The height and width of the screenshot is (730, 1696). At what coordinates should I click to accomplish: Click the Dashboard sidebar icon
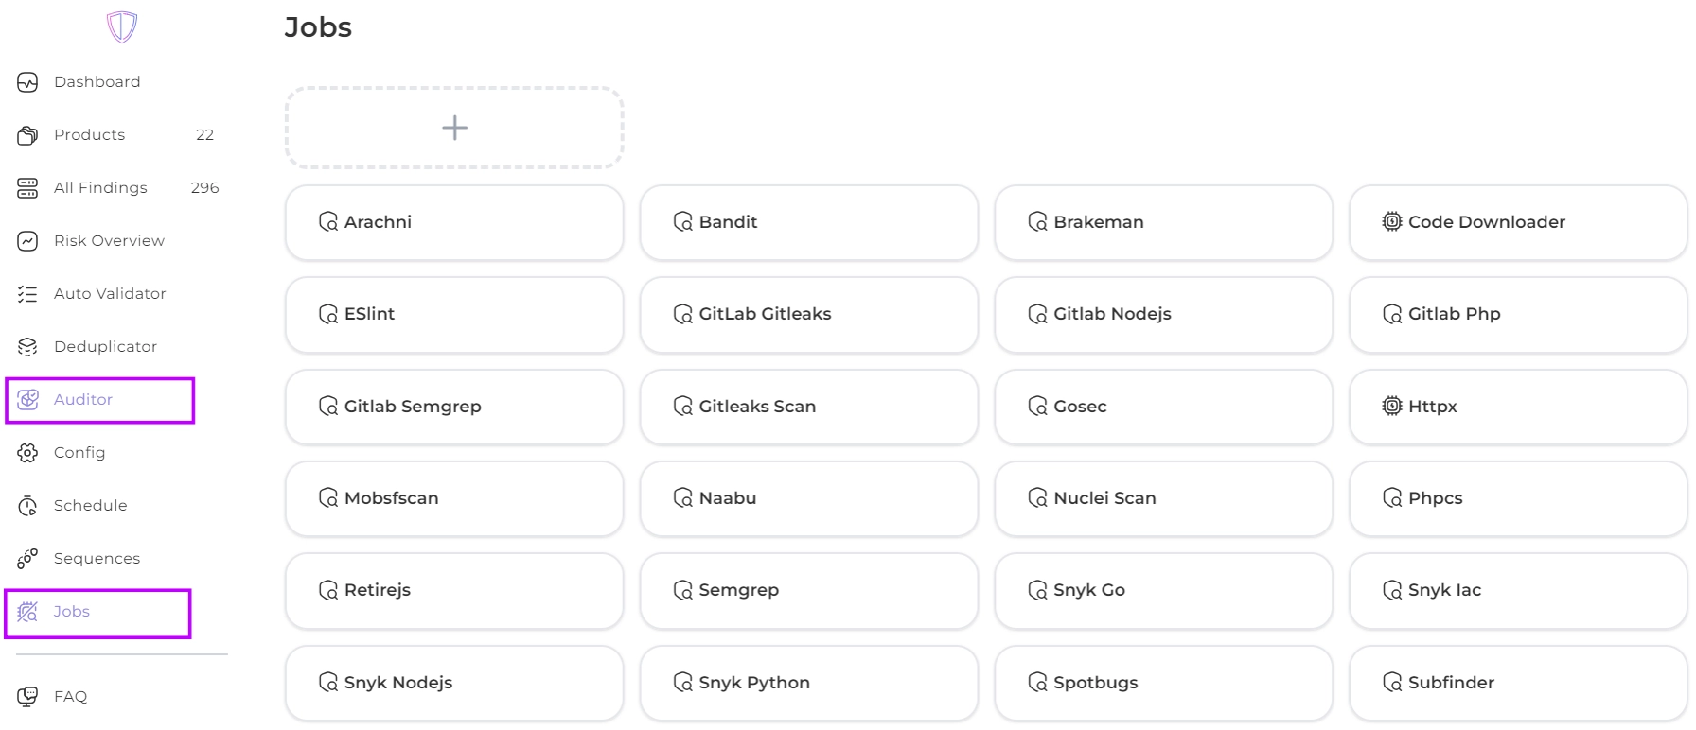pos(27,82)
